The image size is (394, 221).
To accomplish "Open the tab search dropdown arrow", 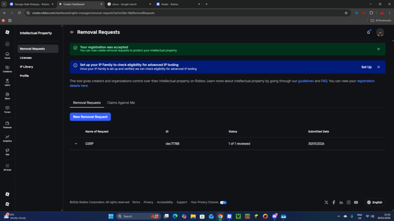I will pos(4,4).
